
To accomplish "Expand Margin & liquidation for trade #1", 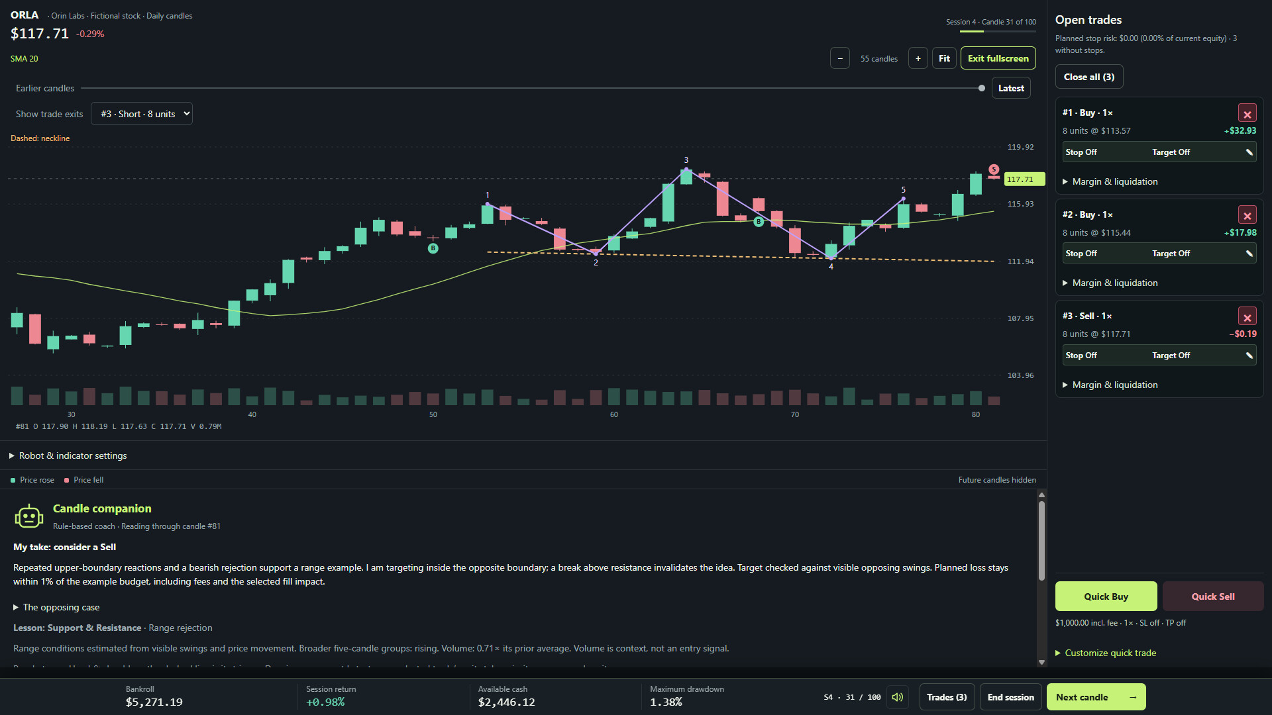I will coord(1110,181).
